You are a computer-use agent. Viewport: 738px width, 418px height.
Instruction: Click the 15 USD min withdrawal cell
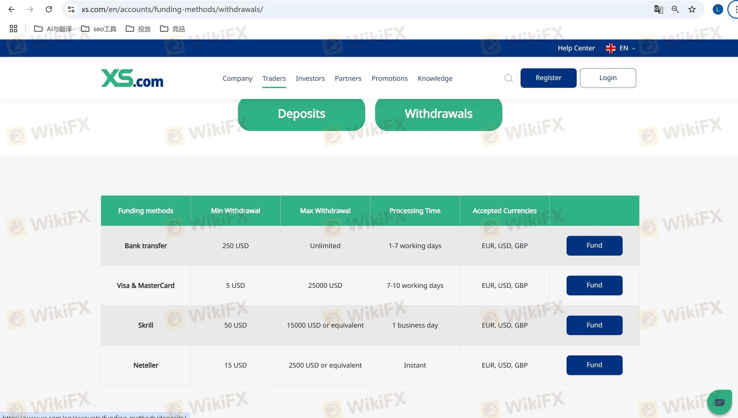coord(235,365)
